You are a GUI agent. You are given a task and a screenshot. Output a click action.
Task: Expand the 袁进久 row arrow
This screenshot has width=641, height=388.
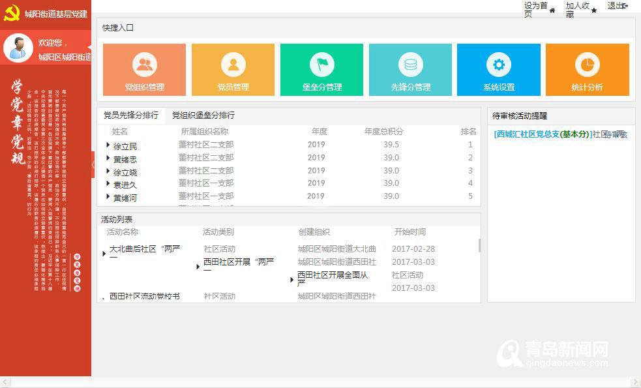108,184
